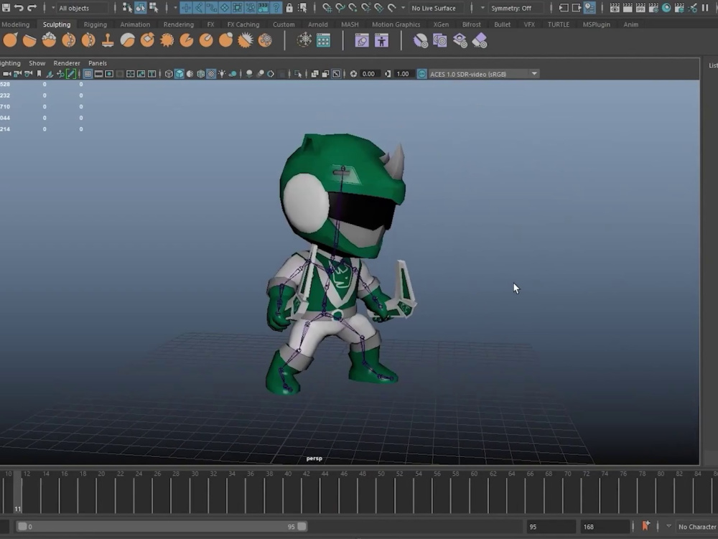
Task: Switch to the FX Caching shelf tab
Action: click(243, 24)
